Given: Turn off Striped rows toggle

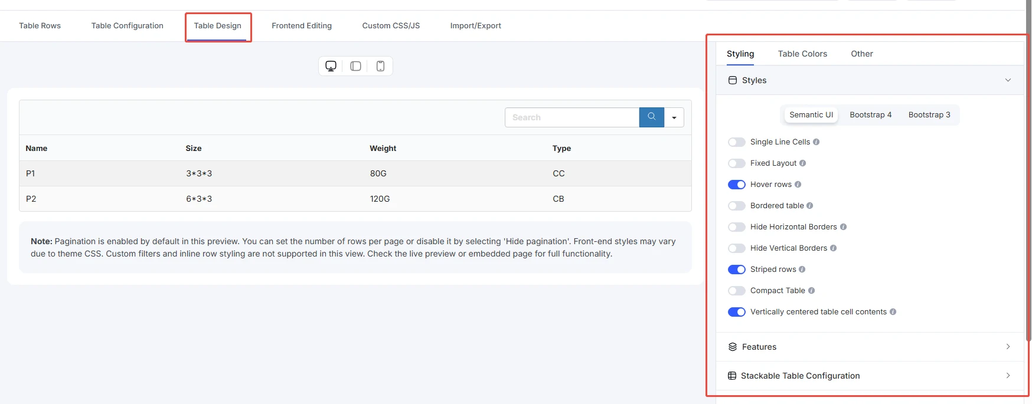Looking at the screenshot, I should [x=736, y=270].
